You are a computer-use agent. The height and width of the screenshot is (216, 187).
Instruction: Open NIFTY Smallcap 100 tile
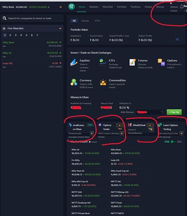tap(88, 204)
